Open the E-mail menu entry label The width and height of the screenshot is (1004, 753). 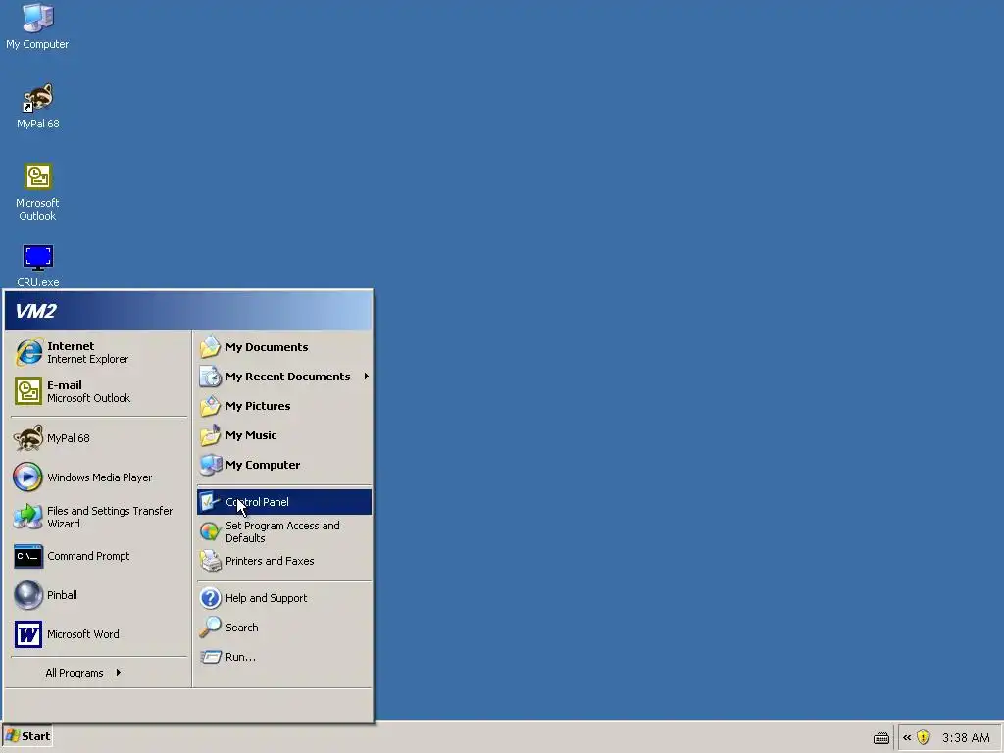(x=64, y=384)
